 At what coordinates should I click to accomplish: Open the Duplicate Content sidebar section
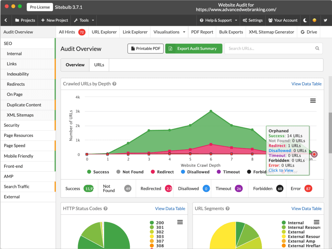click(x=28, y=105)
